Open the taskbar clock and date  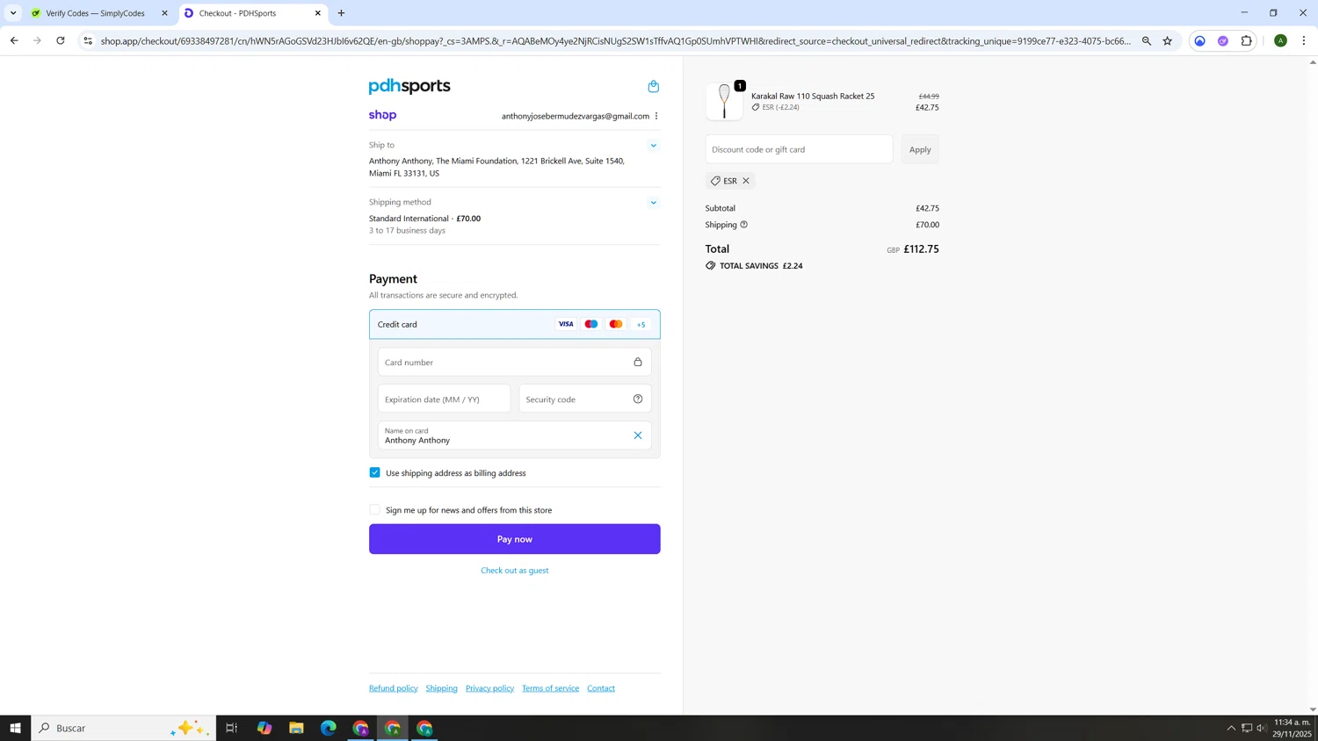click(x=1293, y=728)
